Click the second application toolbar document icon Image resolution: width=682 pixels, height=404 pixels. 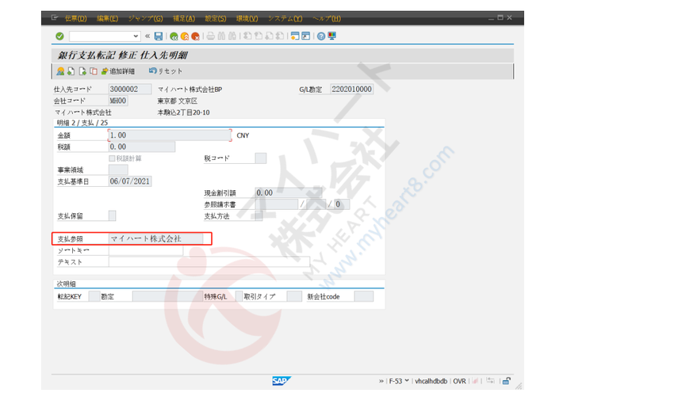(x=71, y=71)
